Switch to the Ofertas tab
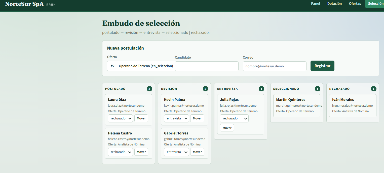 tap(355, 4)
